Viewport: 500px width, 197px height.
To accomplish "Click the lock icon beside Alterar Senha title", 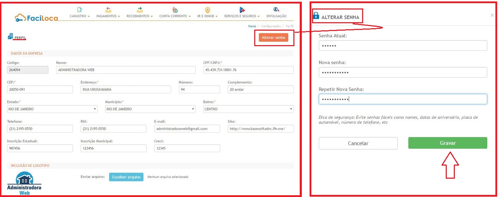I will 316,16.
